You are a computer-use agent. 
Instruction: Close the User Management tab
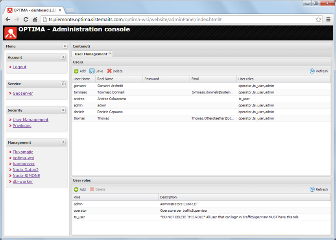coord(110,54)
